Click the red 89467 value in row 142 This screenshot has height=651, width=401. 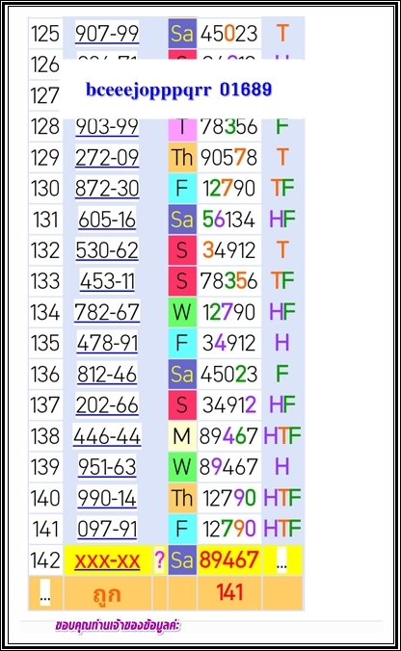click(x=229, y=560)
